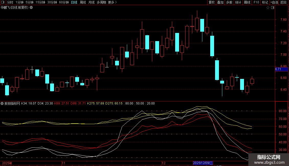Open F10 company information
This screenshot has height=166, width=289.
click(x=256, y=2)
